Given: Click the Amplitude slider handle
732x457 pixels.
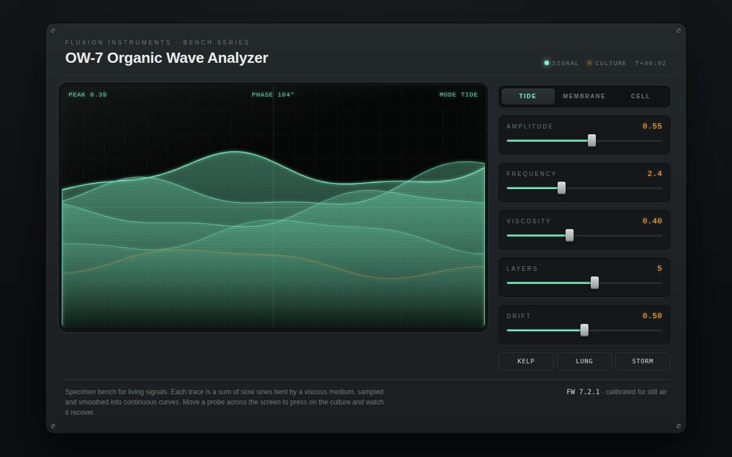Looking at the screenshot, I should [x=592, y=141].
